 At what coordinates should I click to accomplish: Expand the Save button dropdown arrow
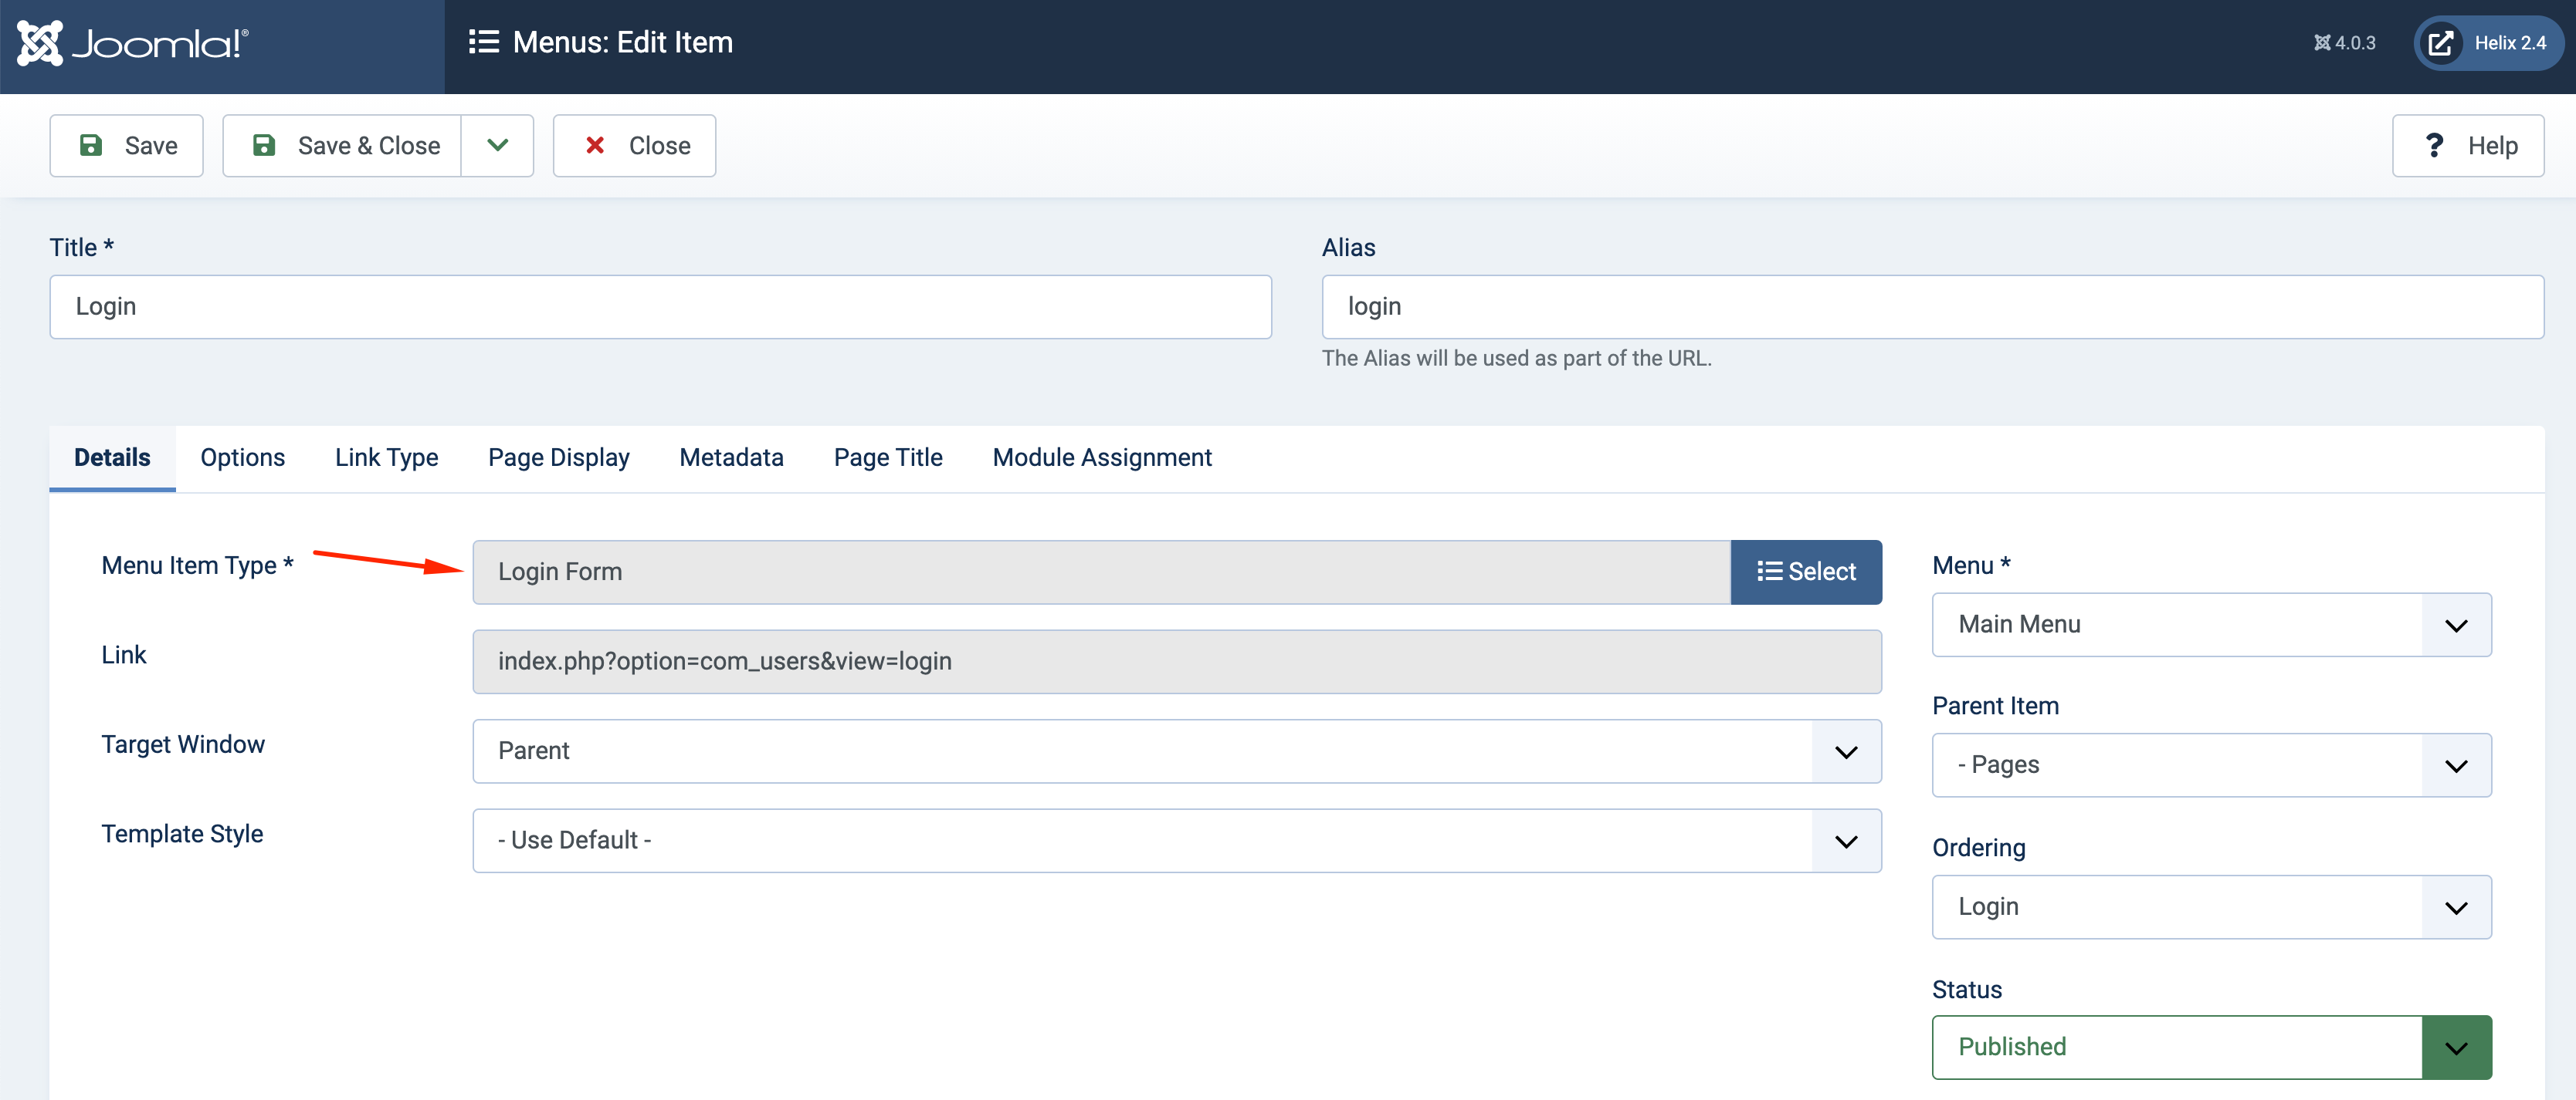(x=497, y=145)
